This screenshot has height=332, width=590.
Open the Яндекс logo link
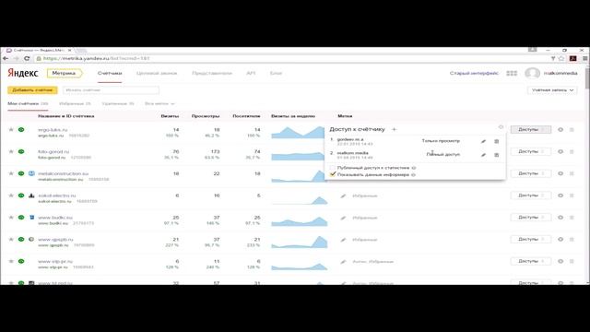click(23, 73)
